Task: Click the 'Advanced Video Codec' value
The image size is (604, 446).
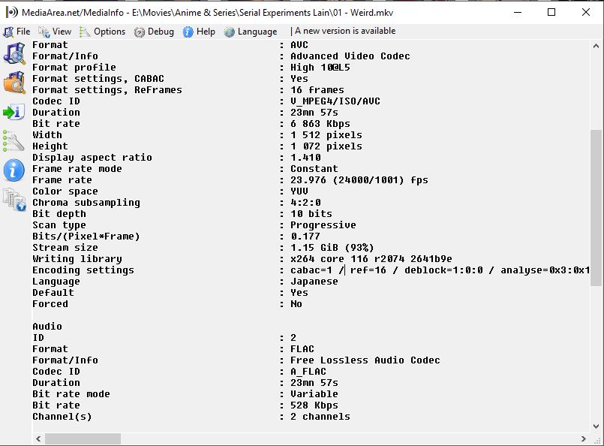Action: click(x=350, y=56)
